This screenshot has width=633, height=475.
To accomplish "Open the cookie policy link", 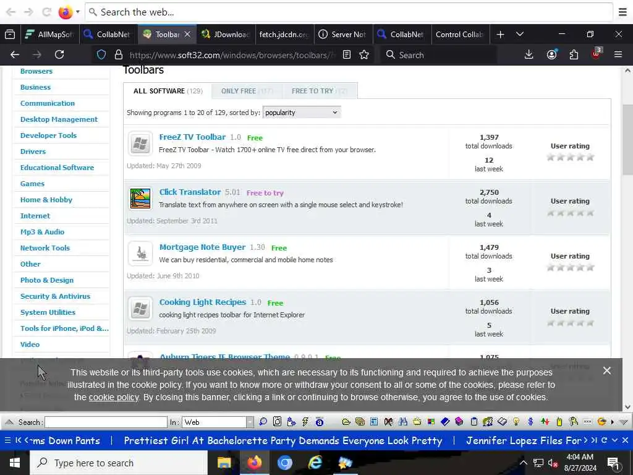I will point(114,397).
